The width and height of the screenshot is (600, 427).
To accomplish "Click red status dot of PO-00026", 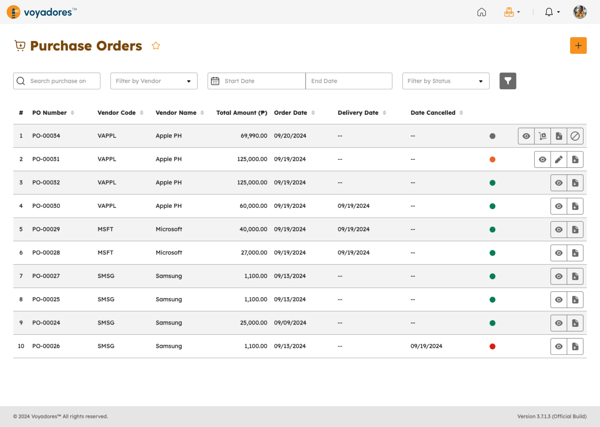I will pos(492,346).
